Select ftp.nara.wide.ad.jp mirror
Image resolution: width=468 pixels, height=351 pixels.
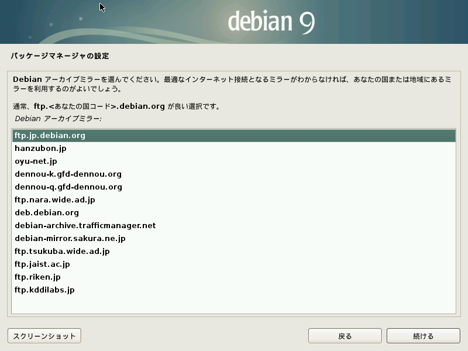[x=233, y=199]
